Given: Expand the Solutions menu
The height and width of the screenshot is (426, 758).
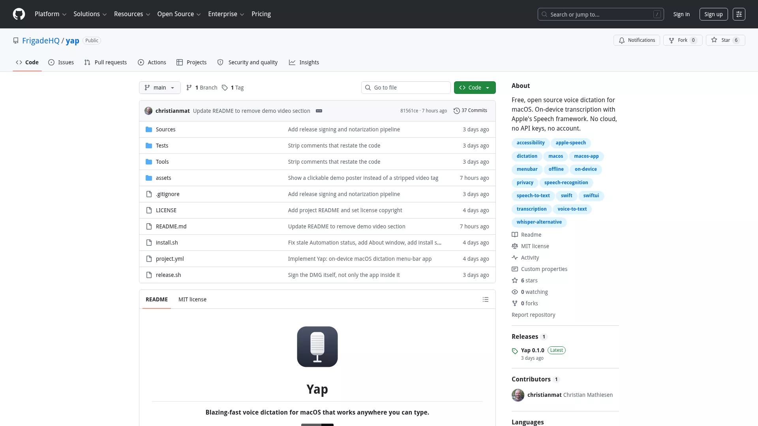Looking at the screenshot, I should [90, 14].
